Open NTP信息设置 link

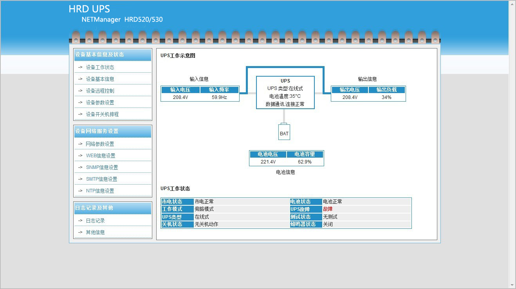click(x=100, y=191)
